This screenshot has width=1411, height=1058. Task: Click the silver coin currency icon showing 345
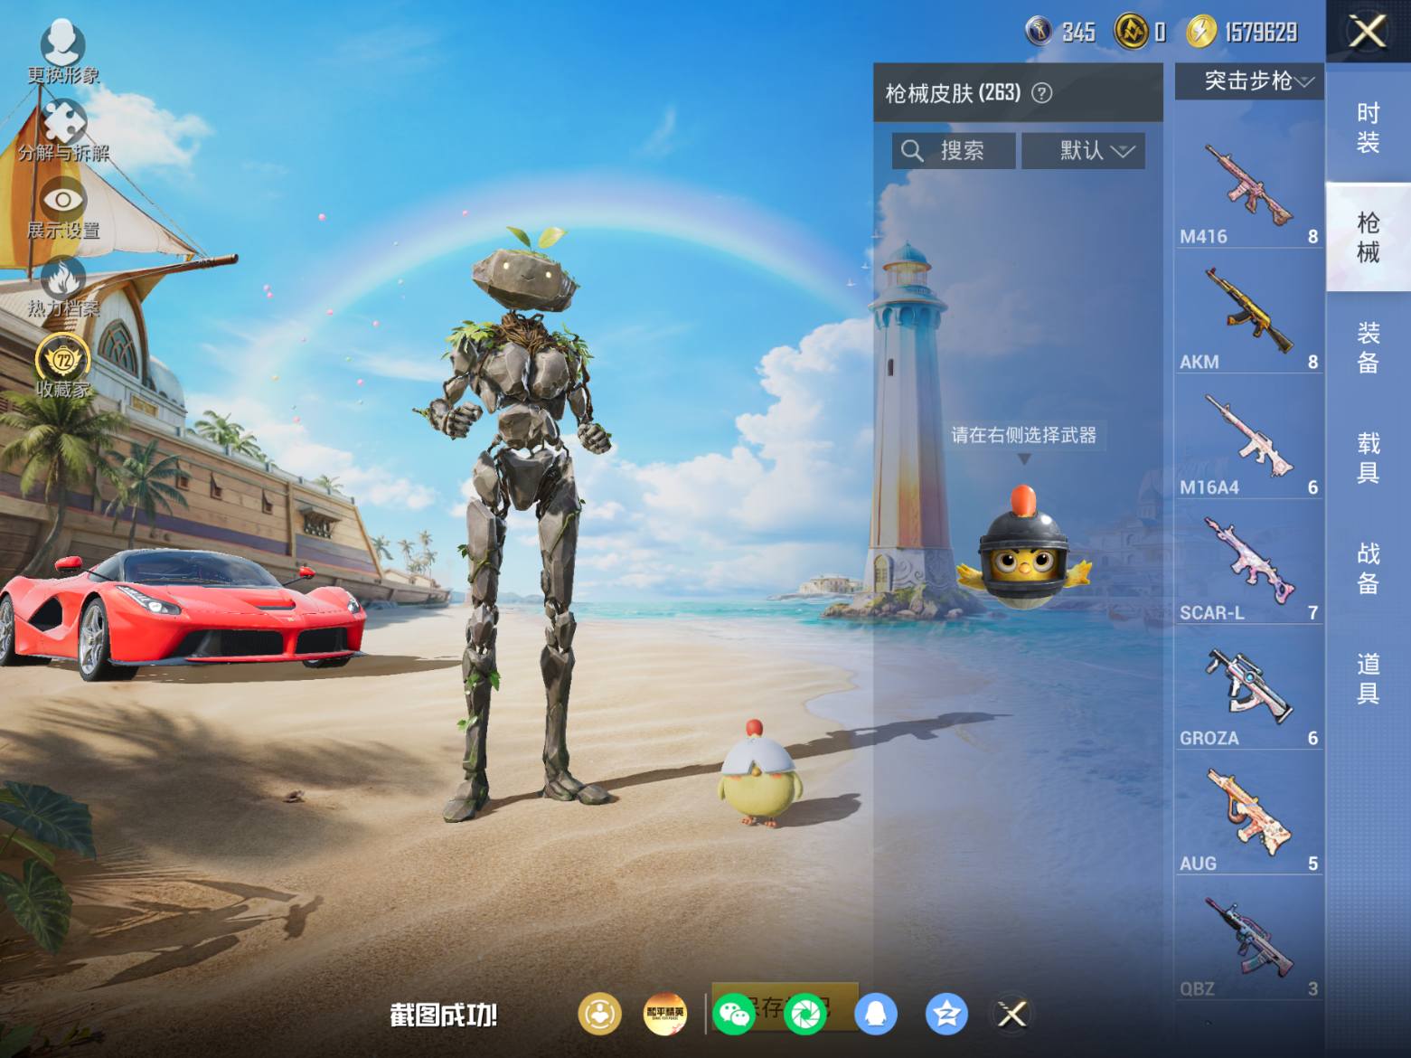click(x=1039, y=32)
